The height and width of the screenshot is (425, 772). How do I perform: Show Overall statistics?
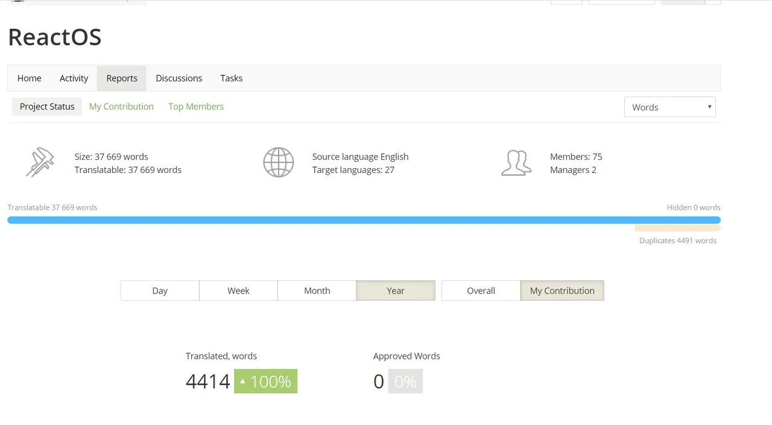pyautogui.click(x=481, y=291)
